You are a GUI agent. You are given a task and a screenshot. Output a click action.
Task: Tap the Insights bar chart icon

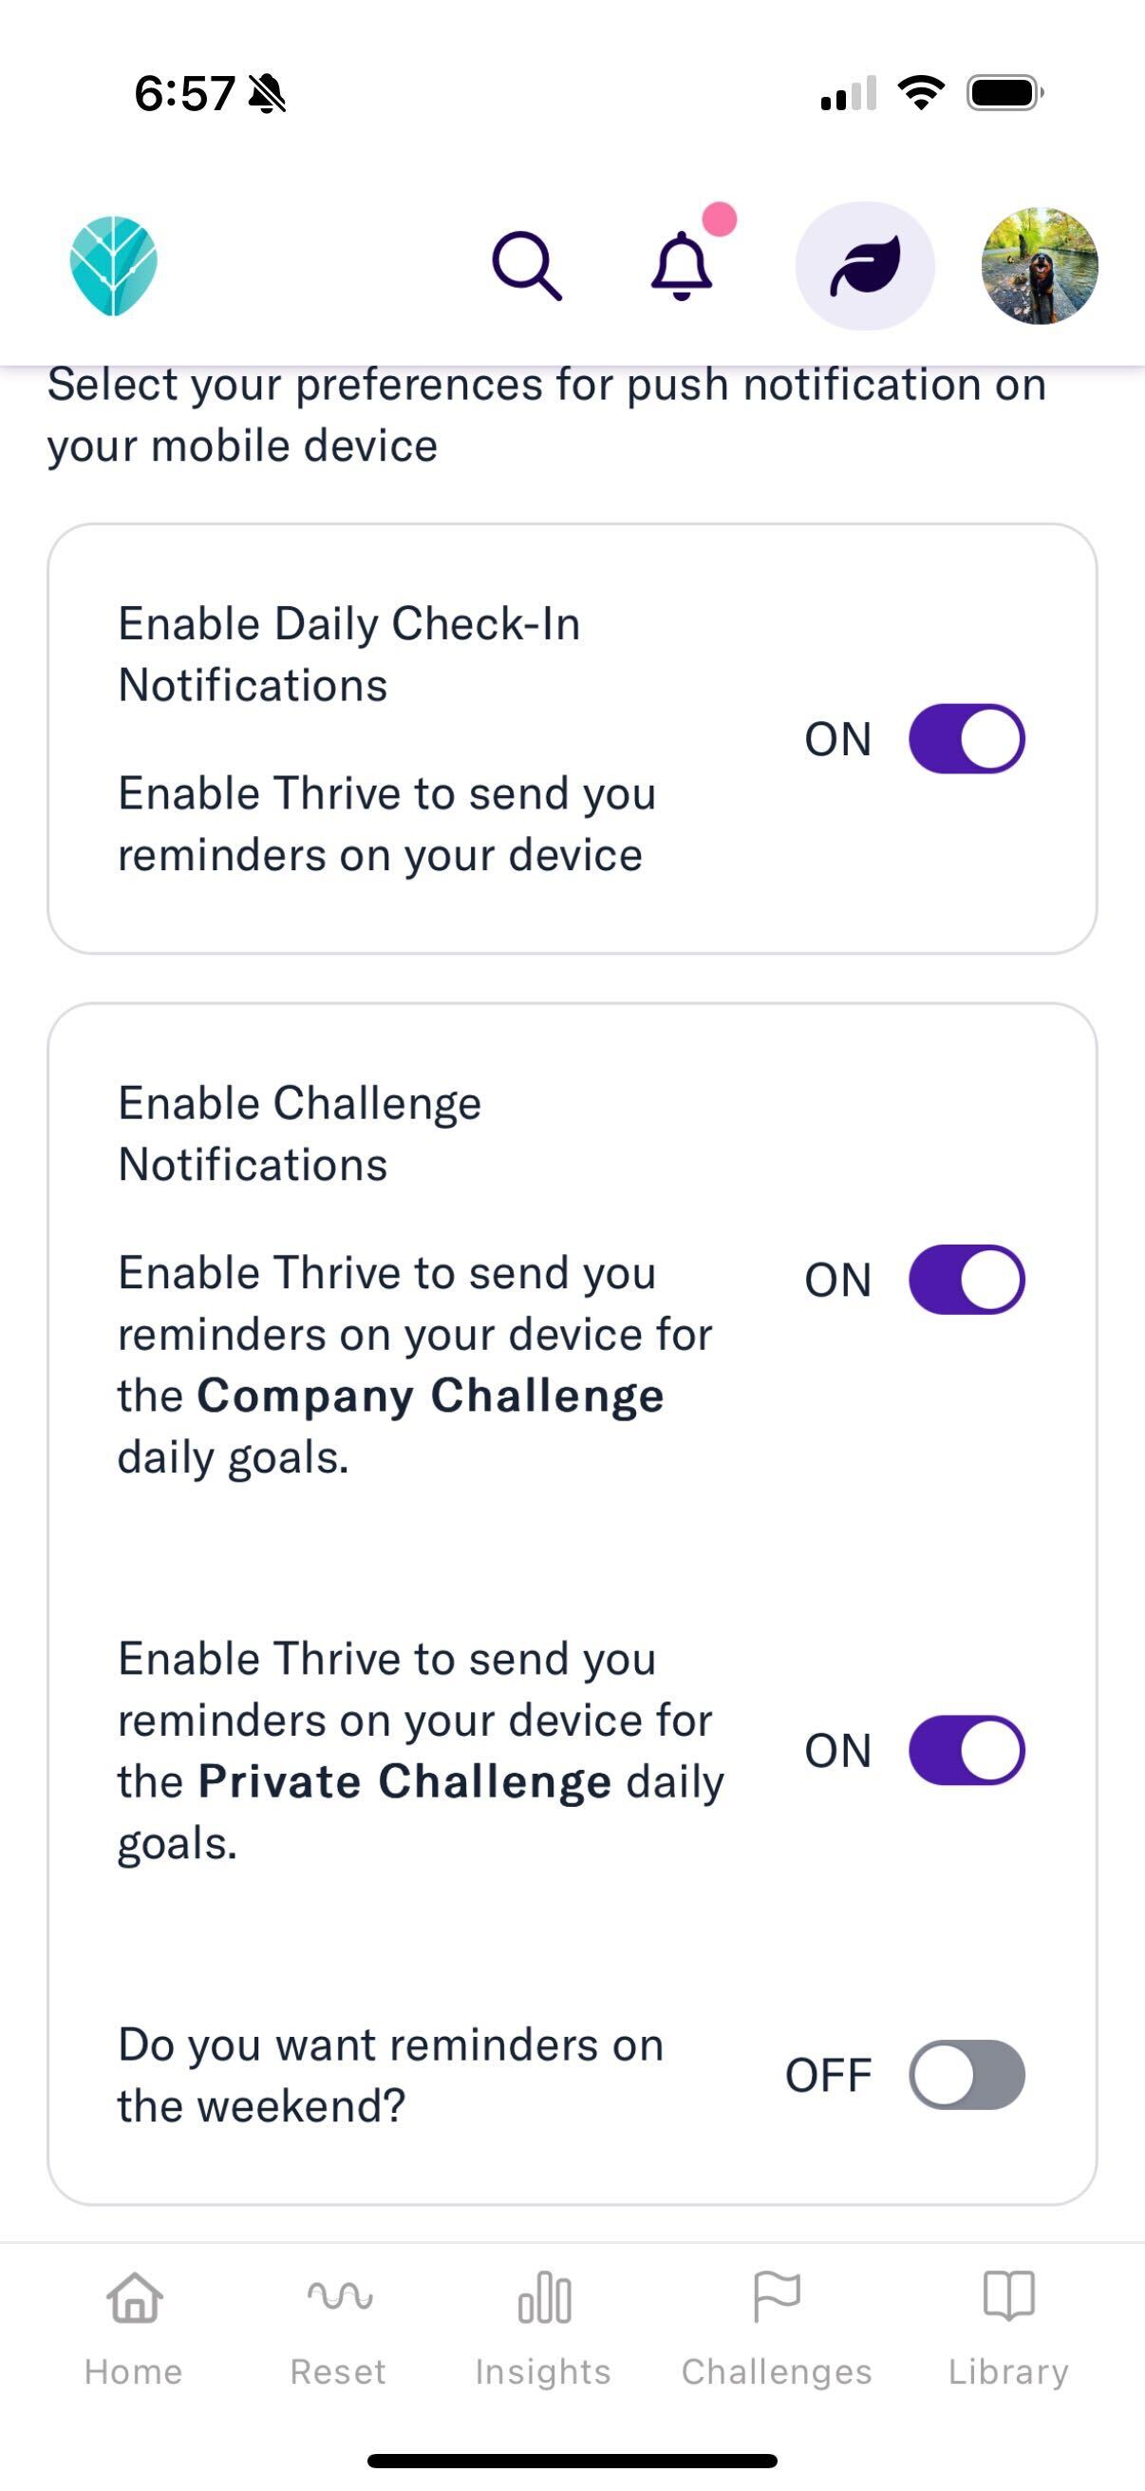pos(544,2296)
